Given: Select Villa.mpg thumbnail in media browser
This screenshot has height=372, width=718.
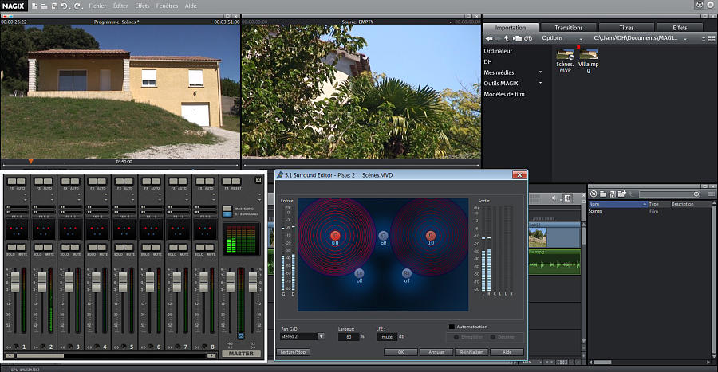Looking at the screenshot, I should tap(589, 54).
